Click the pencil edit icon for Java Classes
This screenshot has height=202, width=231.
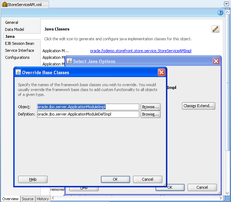click(x=215, y=29)
